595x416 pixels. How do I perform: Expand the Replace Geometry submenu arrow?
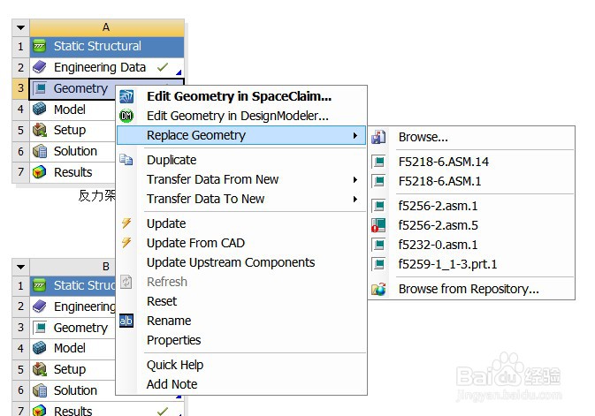click(x=355, y=135)
